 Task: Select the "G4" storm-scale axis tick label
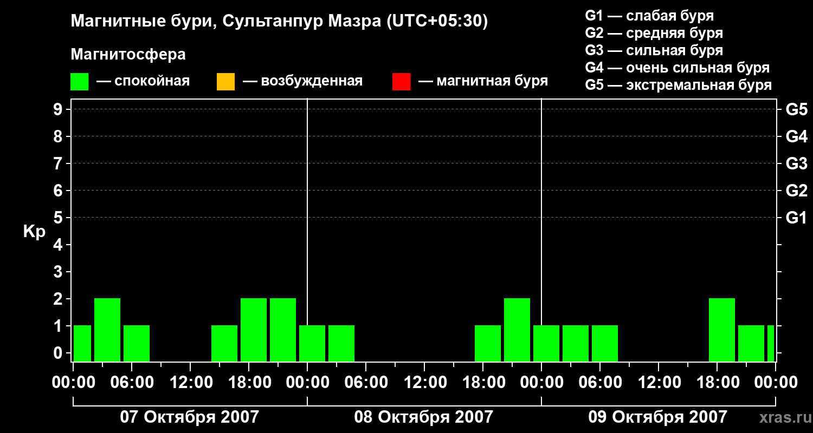pyautogui.click(x=797, y=136)
